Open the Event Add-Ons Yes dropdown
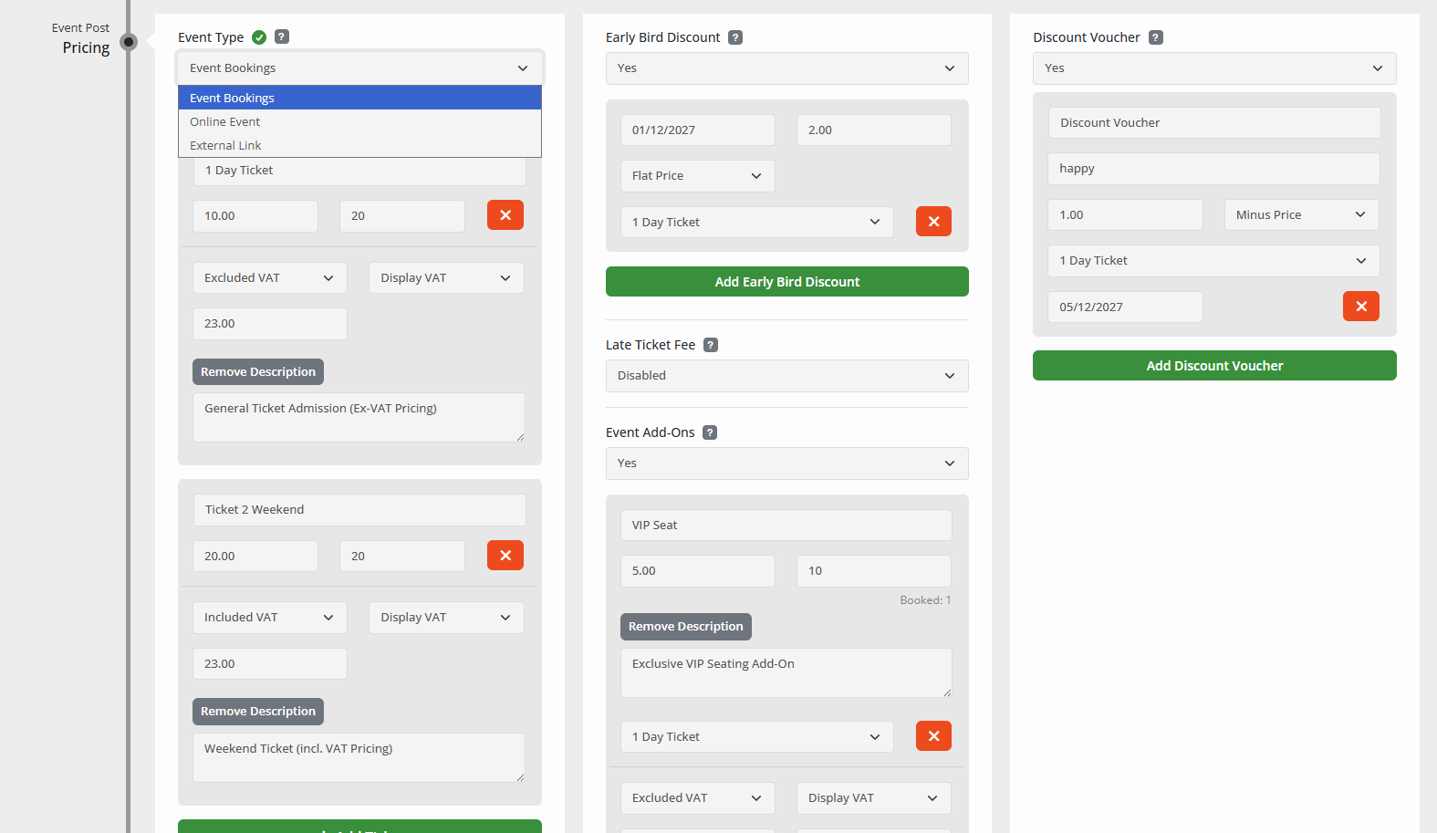The height and width of the screenshot is (833, 1437). (786, 463)
